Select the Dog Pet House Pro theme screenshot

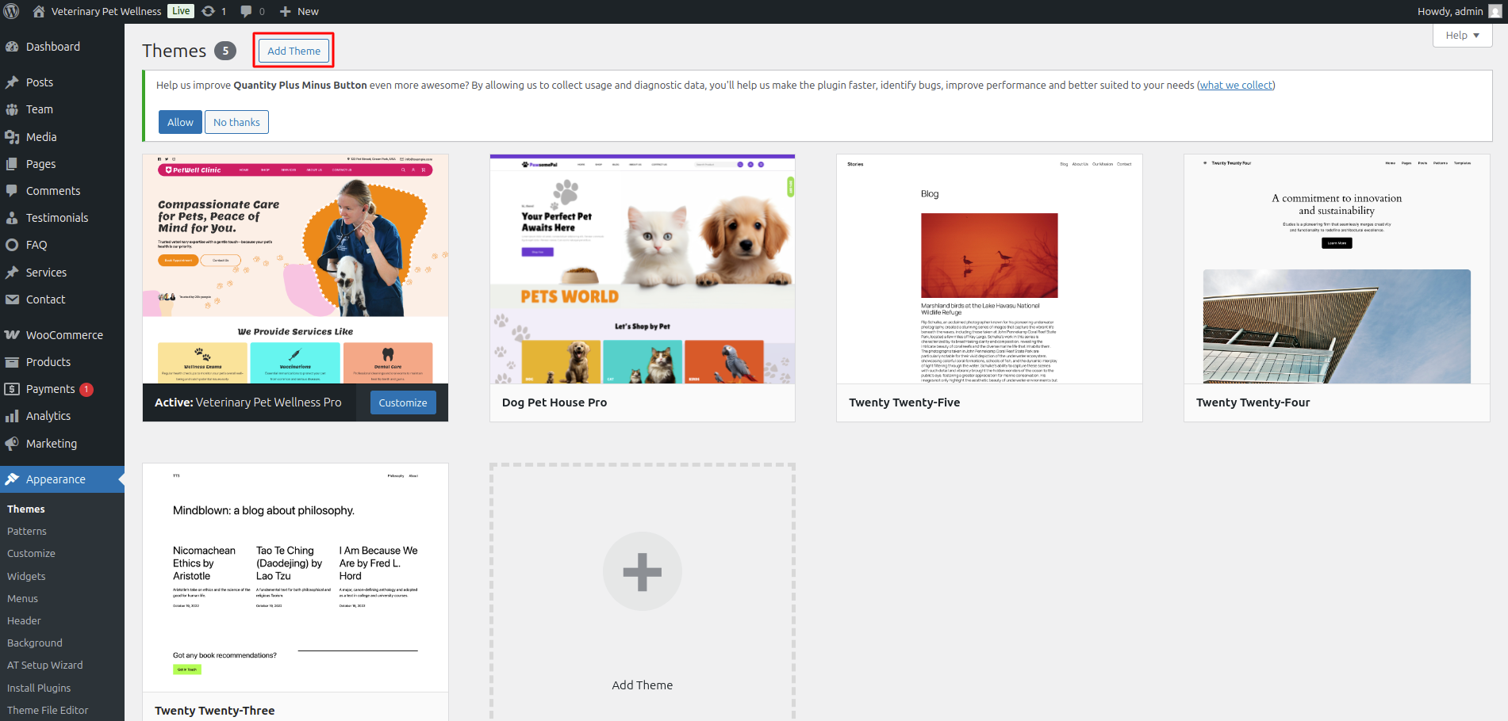tap(643, 269)
